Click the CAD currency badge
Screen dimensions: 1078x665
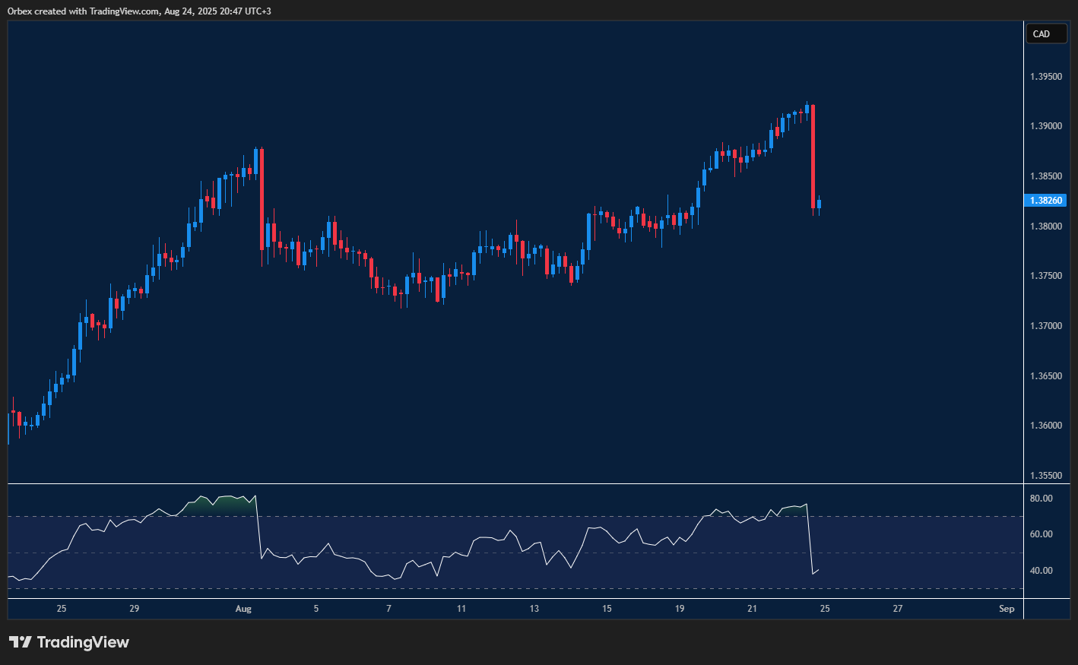pyautogui.click(x=1046, y=33)
